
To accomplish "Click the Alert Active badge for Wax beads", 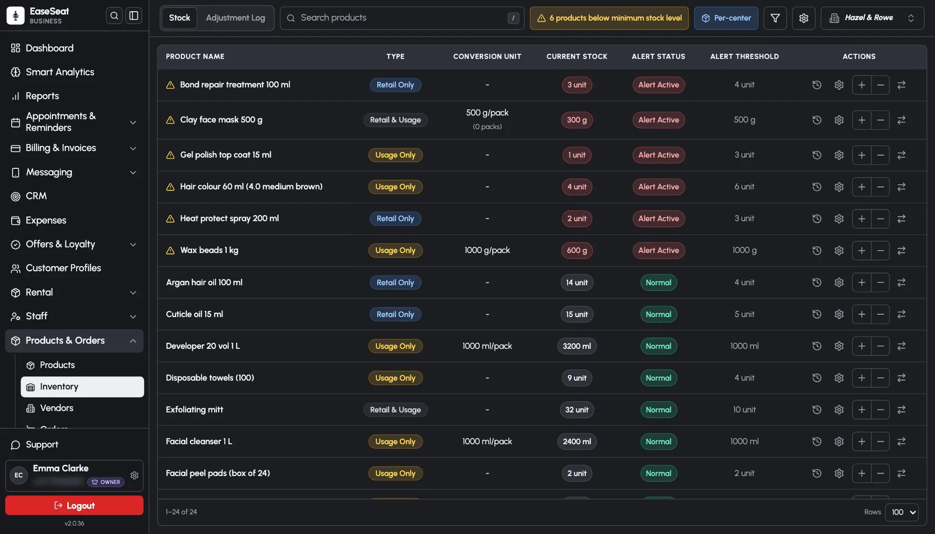I will [659, 250].
